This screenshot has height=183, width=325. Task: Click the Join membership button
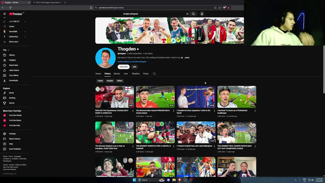click(x=134, y=67)
